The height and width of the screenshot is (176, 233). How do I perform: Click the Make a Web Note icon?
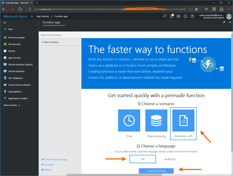coord(214,9)
